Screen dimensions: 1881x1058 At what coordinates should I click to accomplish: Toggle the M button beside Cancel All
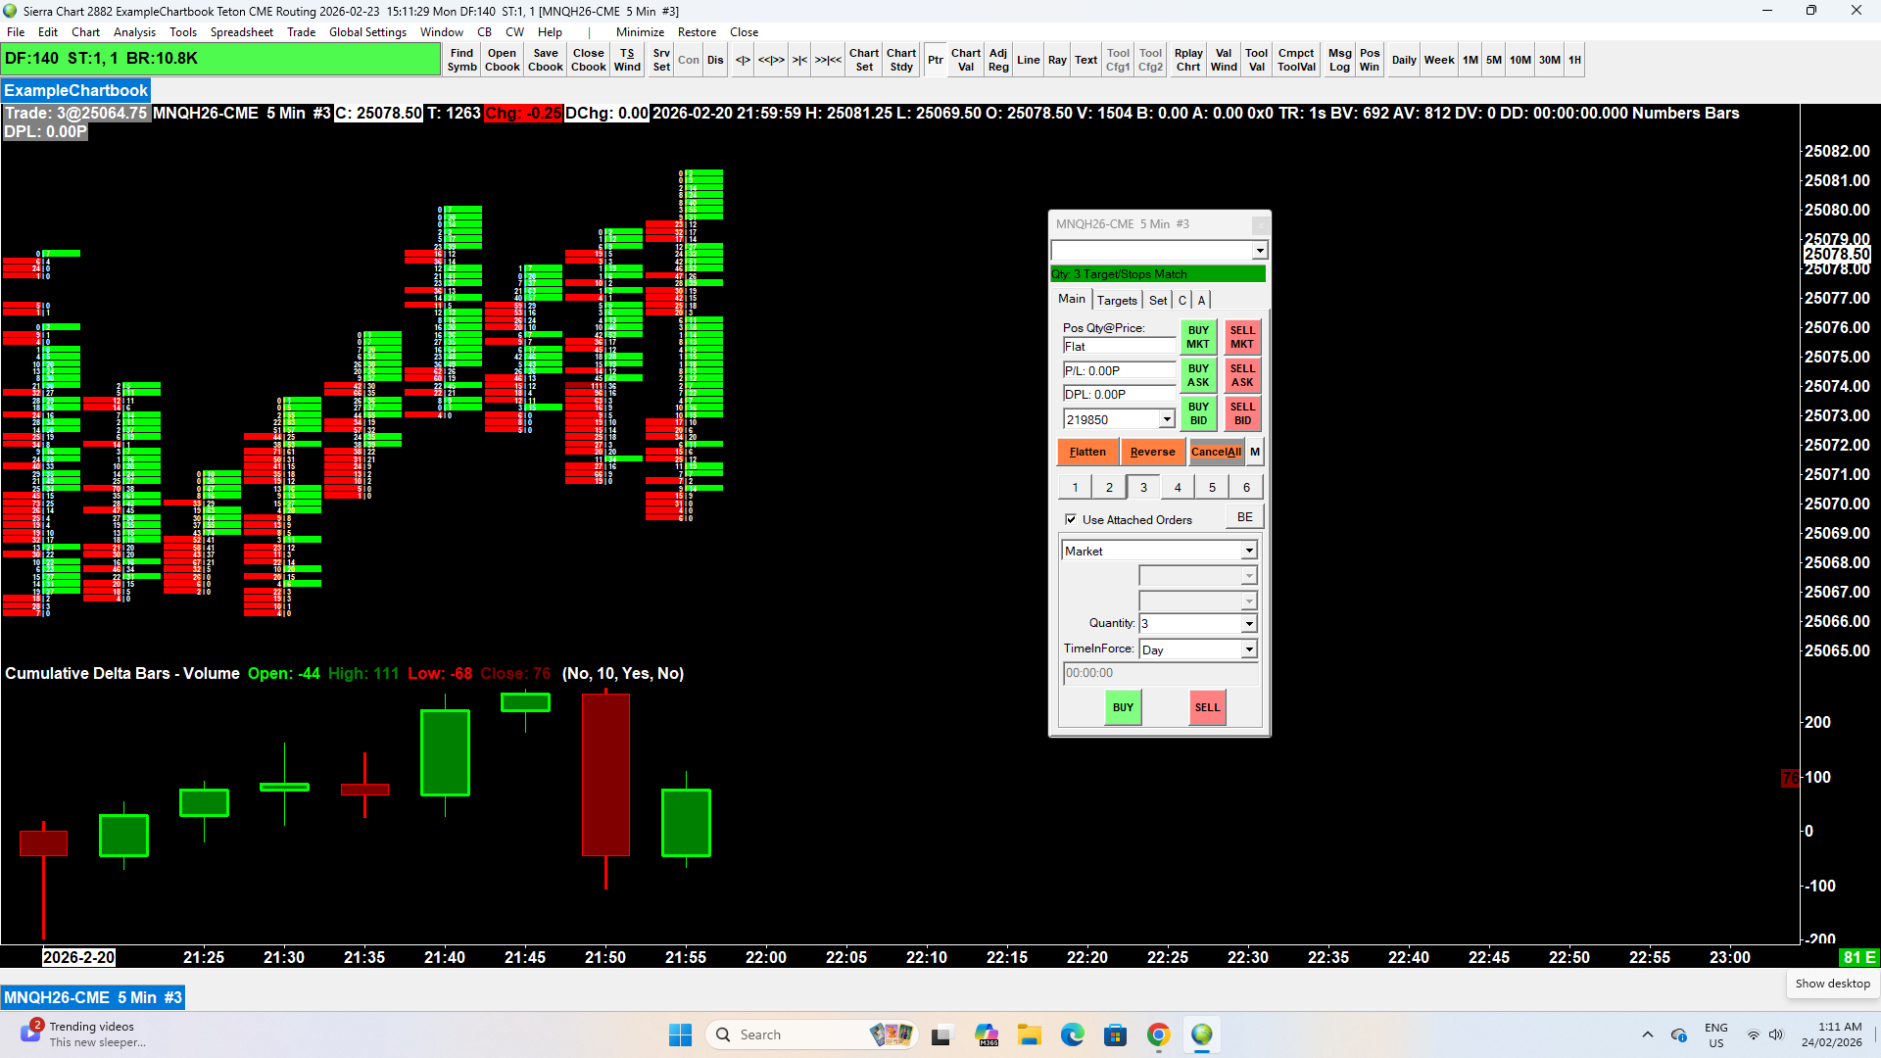coord(1254,452)
